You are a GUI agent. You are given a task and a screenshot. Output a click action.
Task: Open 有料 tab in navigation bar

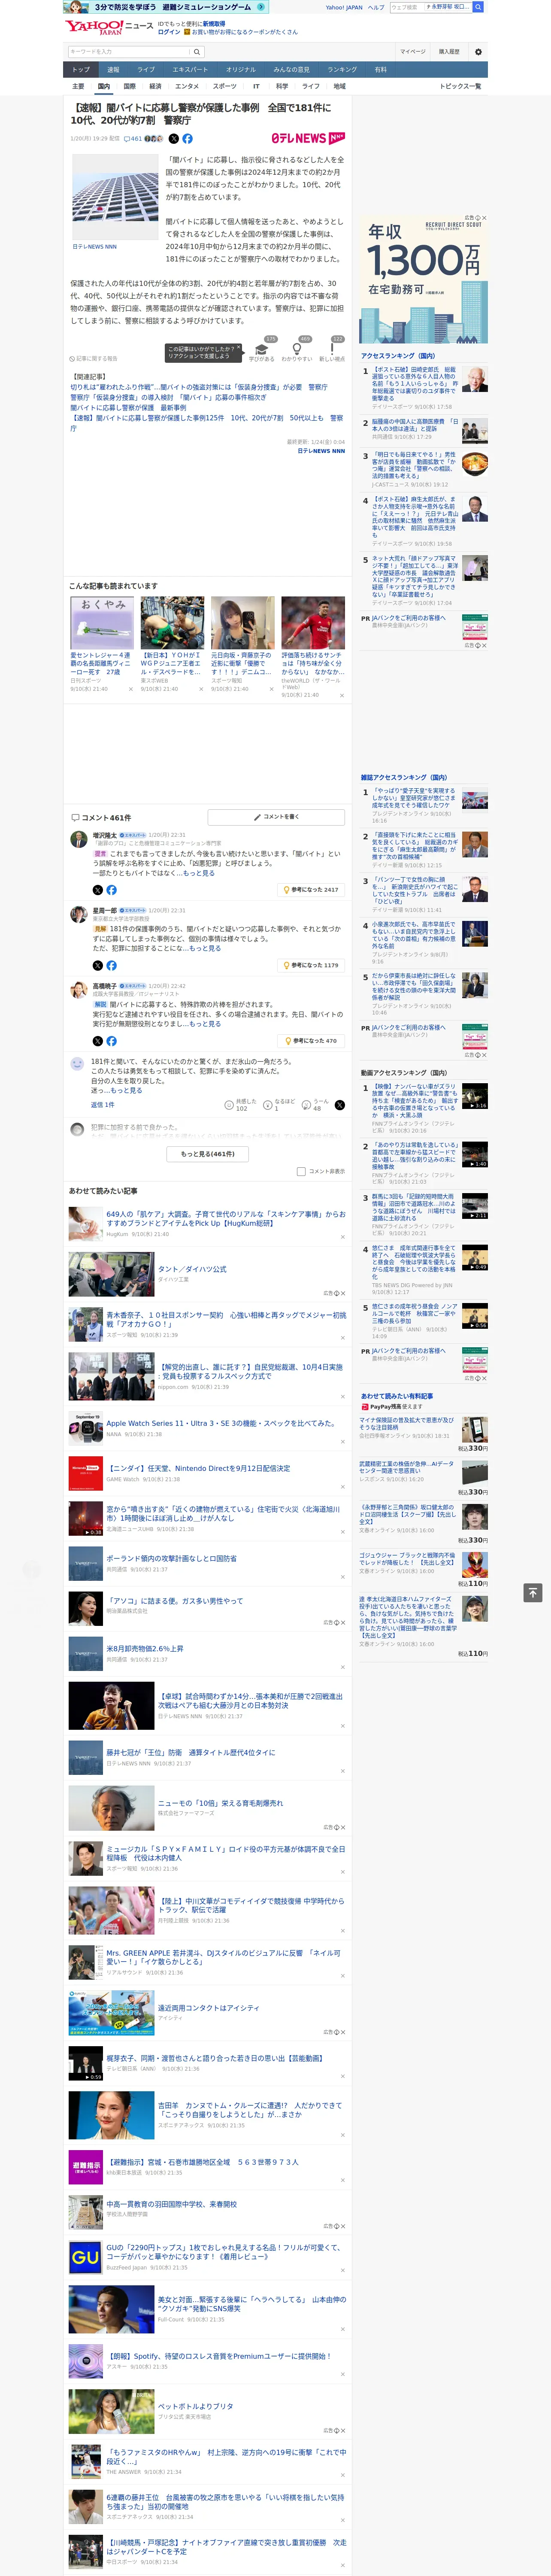pyautogui.click(x=381, y=70)
